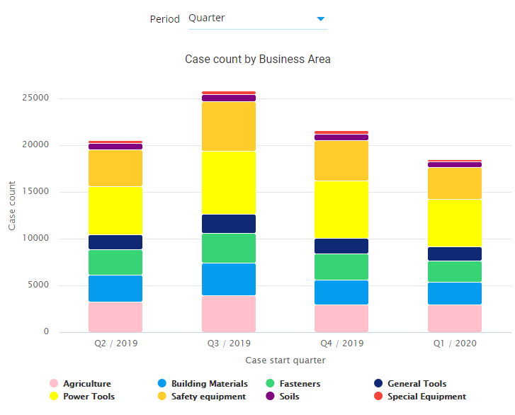Select the Soils segment in Q1 / 2020 bar

click(x=455, y=164)
